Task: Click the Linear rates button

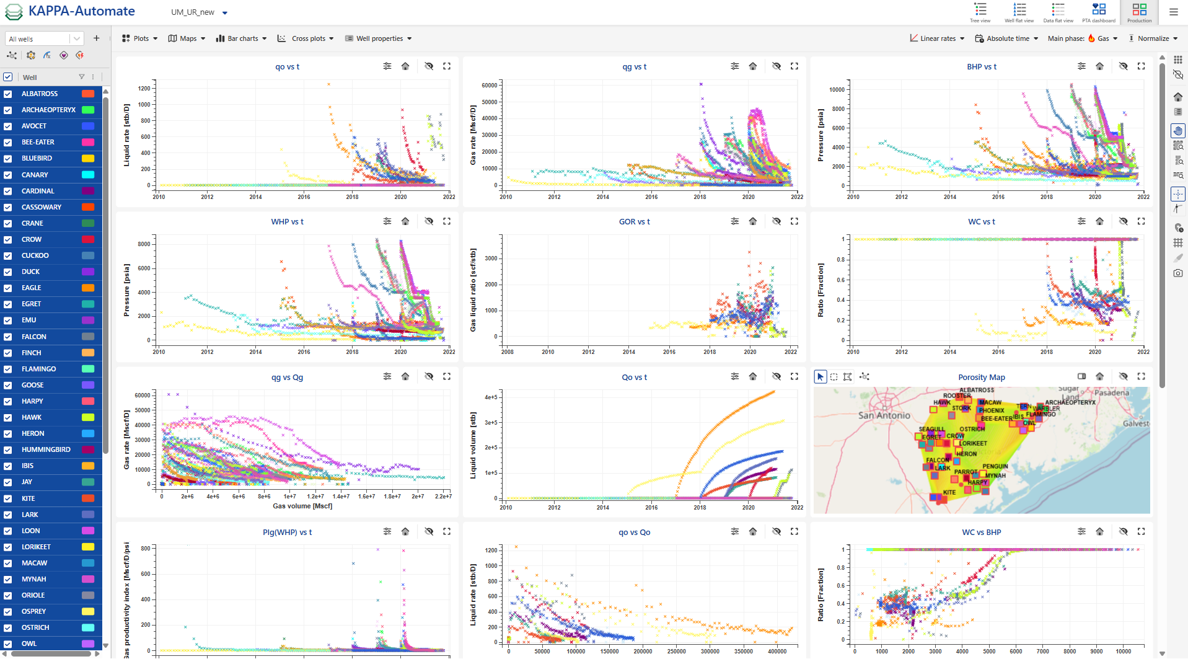Action: (936, 38)
